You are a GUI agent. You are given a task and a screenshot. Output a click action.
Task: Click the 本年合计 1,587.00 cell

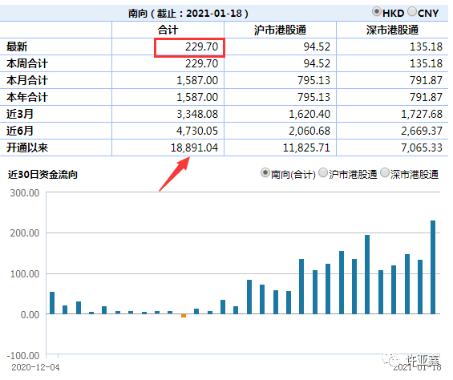pyautogui.click(x=197, y=97)
